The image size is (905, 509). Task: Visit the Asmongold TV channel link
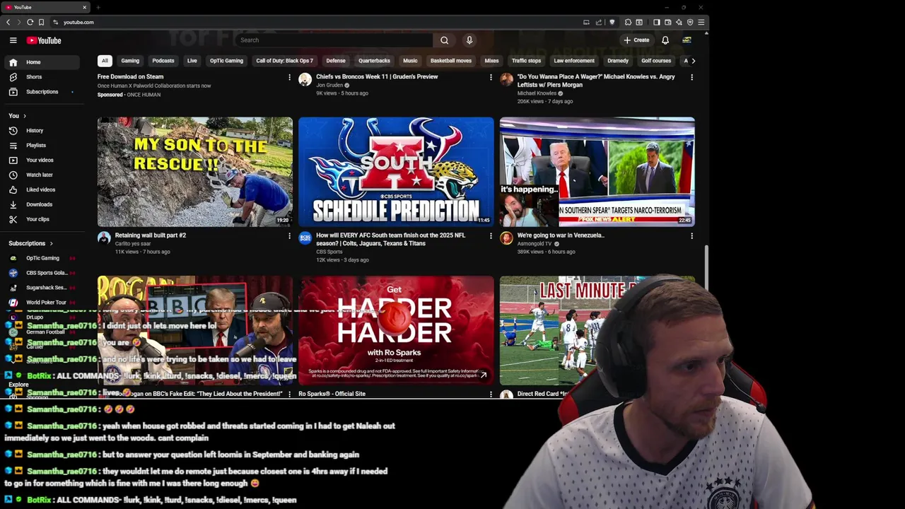[x=535, y=244]
